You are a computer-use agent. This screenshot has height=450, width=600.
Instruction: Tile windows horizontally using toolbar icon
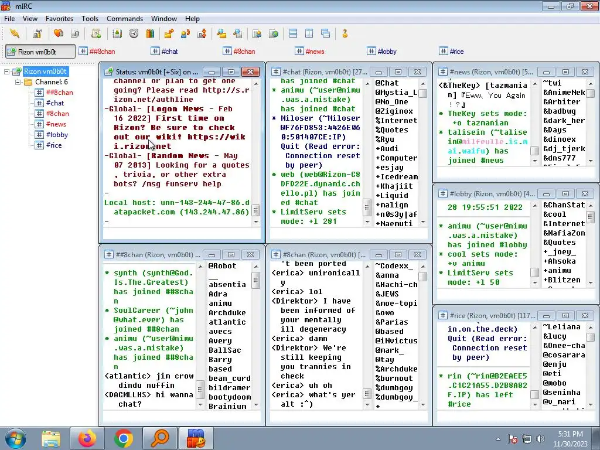293,33
